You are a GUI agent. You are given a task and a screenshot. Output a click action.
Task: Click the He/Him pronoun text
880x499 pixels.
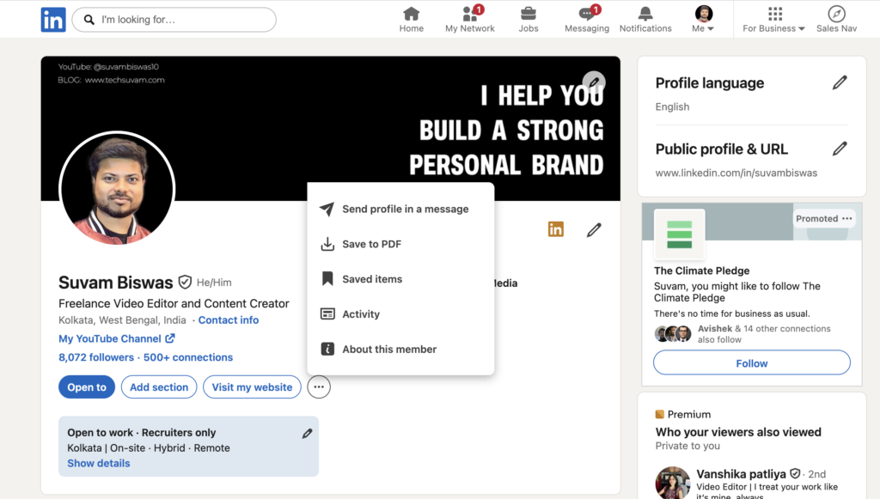pyautogui.click(x=214, y=283)
